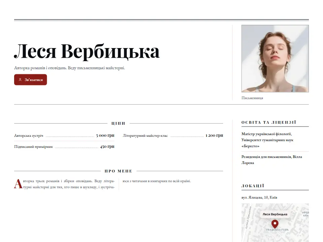Click the address вул. Ялицева, 10, Київ

click(x=259, y=198)
